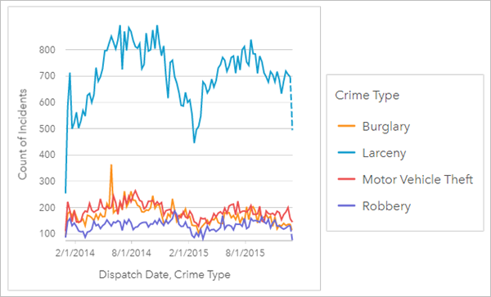The width and height of the screenshot is (491, 297).
Task: Select the Robbery legend entry
Action: [x=374, y=206]
